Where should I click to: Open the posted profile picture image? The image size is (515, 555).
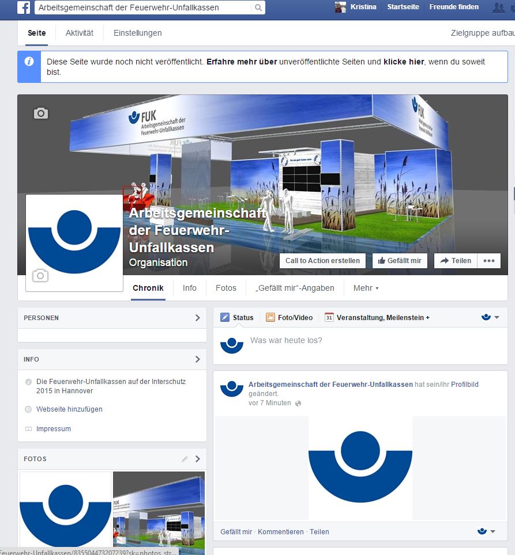click(360, 467)
